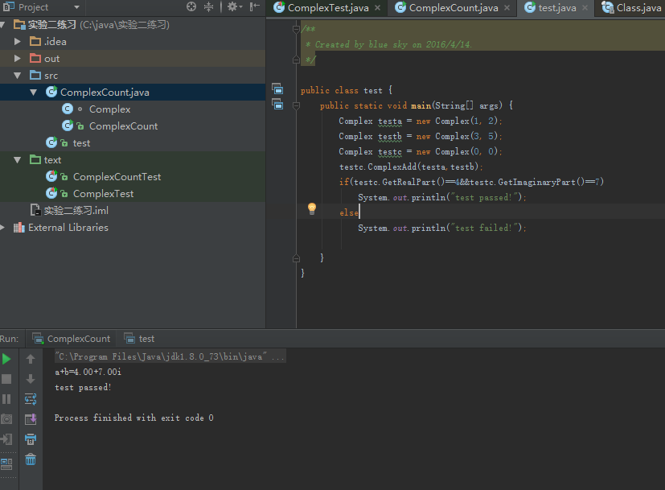
Task: Close the test.java tab
Action: [585, 7]
